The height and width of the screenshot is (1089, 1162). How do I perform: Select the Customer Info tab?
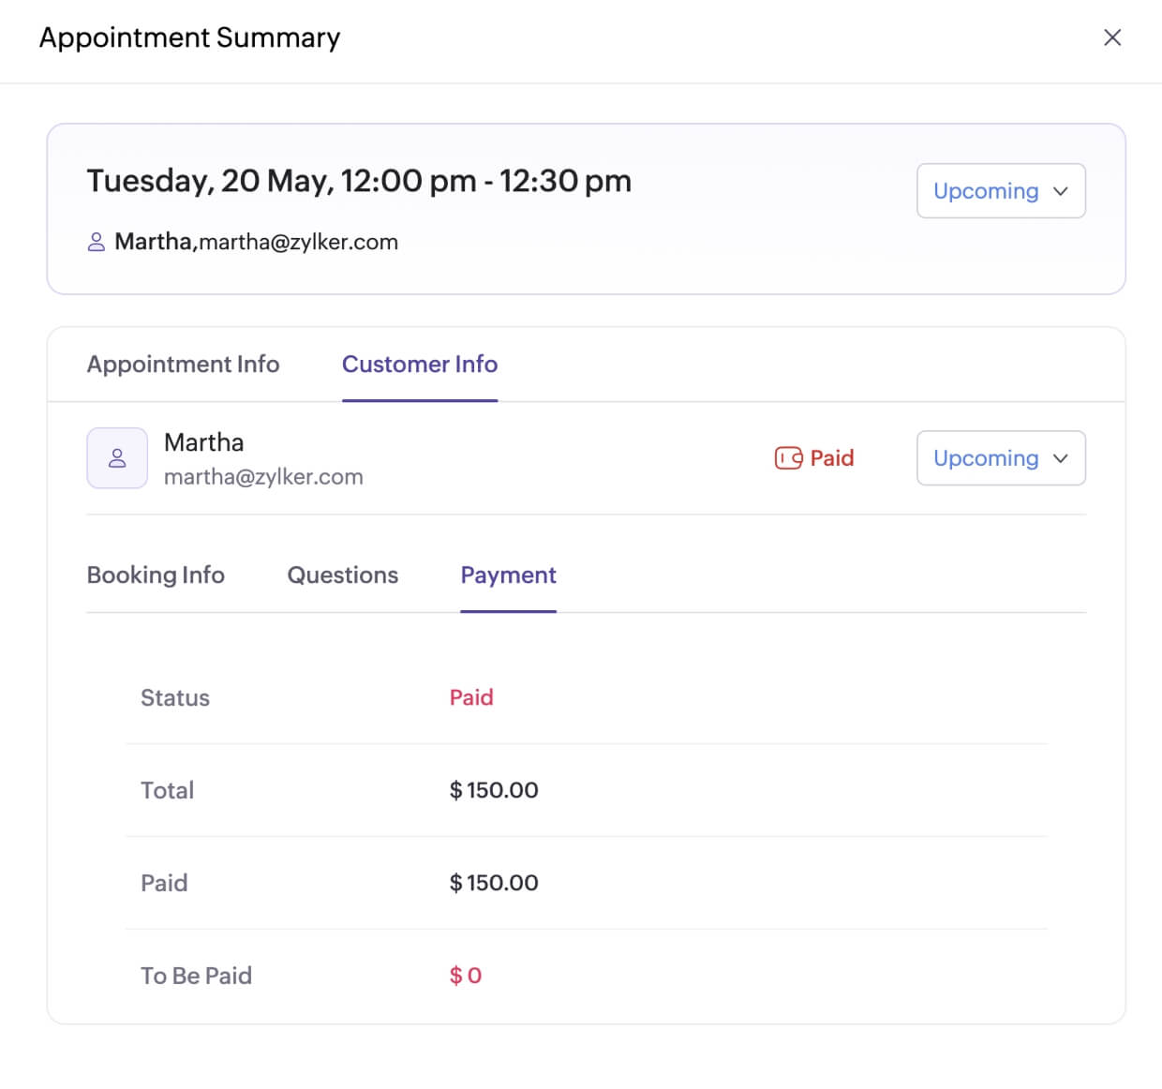click(420, 365)
